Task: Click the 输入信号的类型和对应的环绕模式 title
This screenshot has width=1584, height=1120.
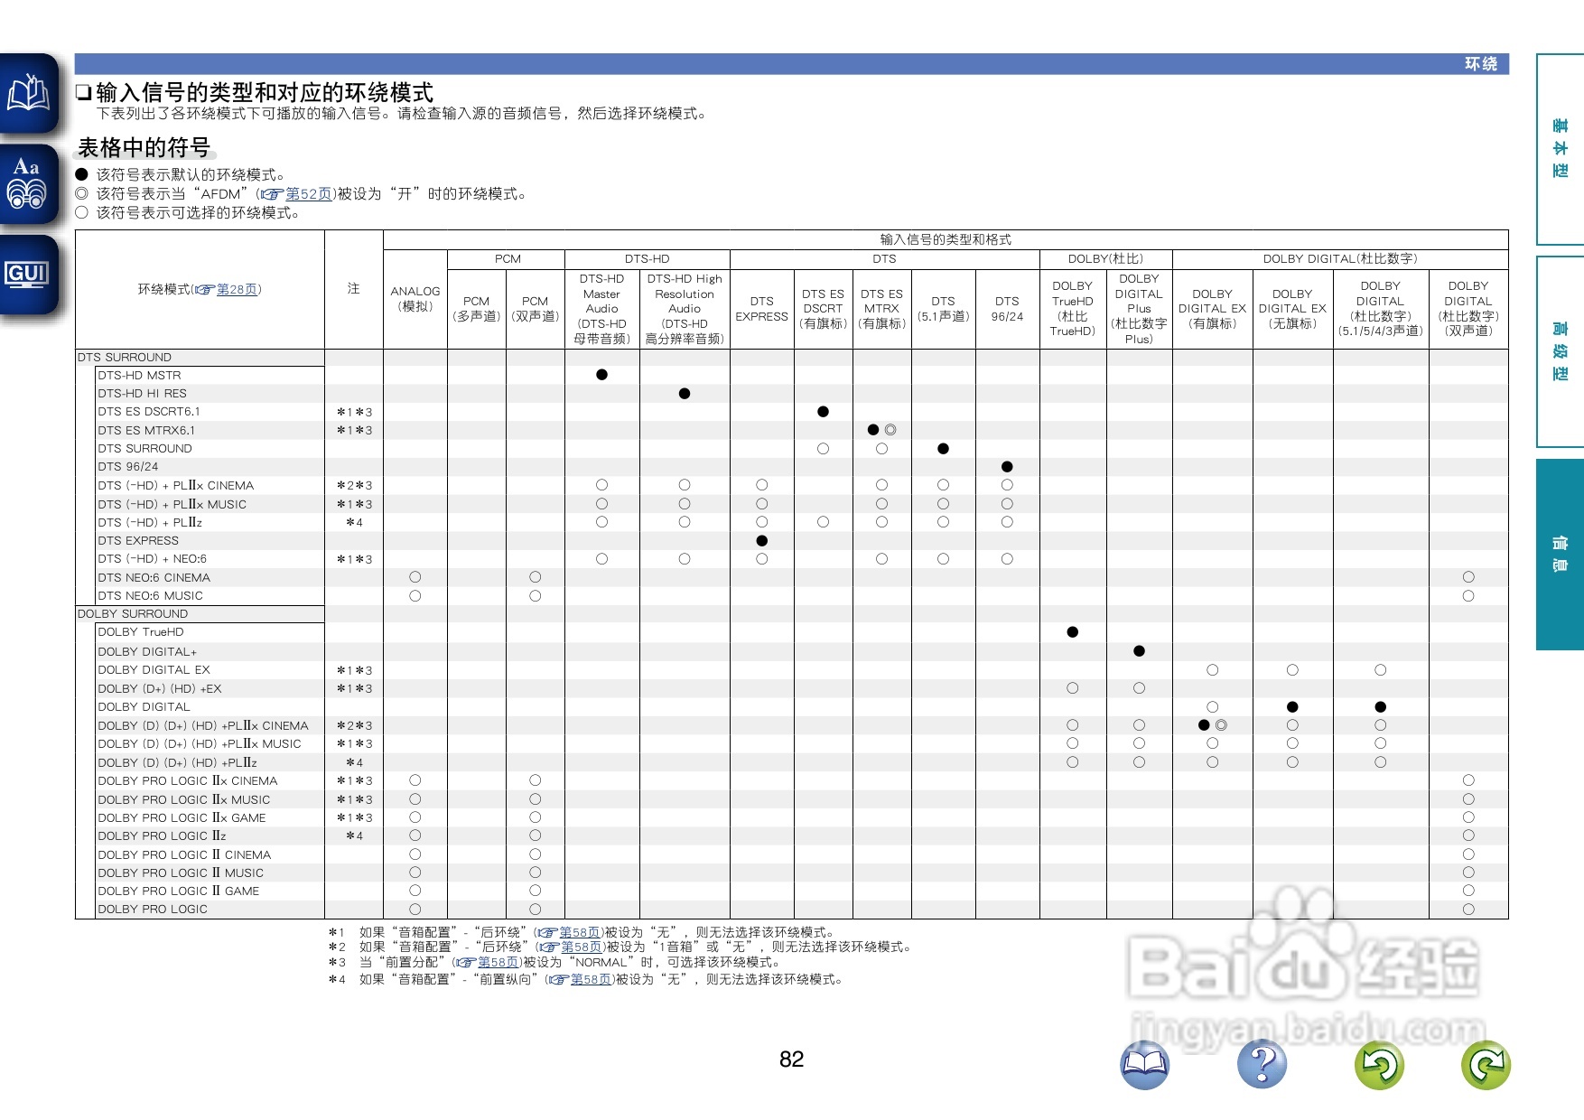Action: pos(265,92)
